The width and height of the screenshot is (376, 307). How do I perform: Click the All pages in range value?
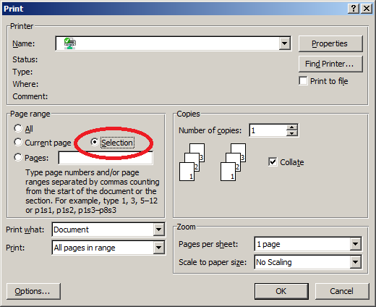(85, 248)
